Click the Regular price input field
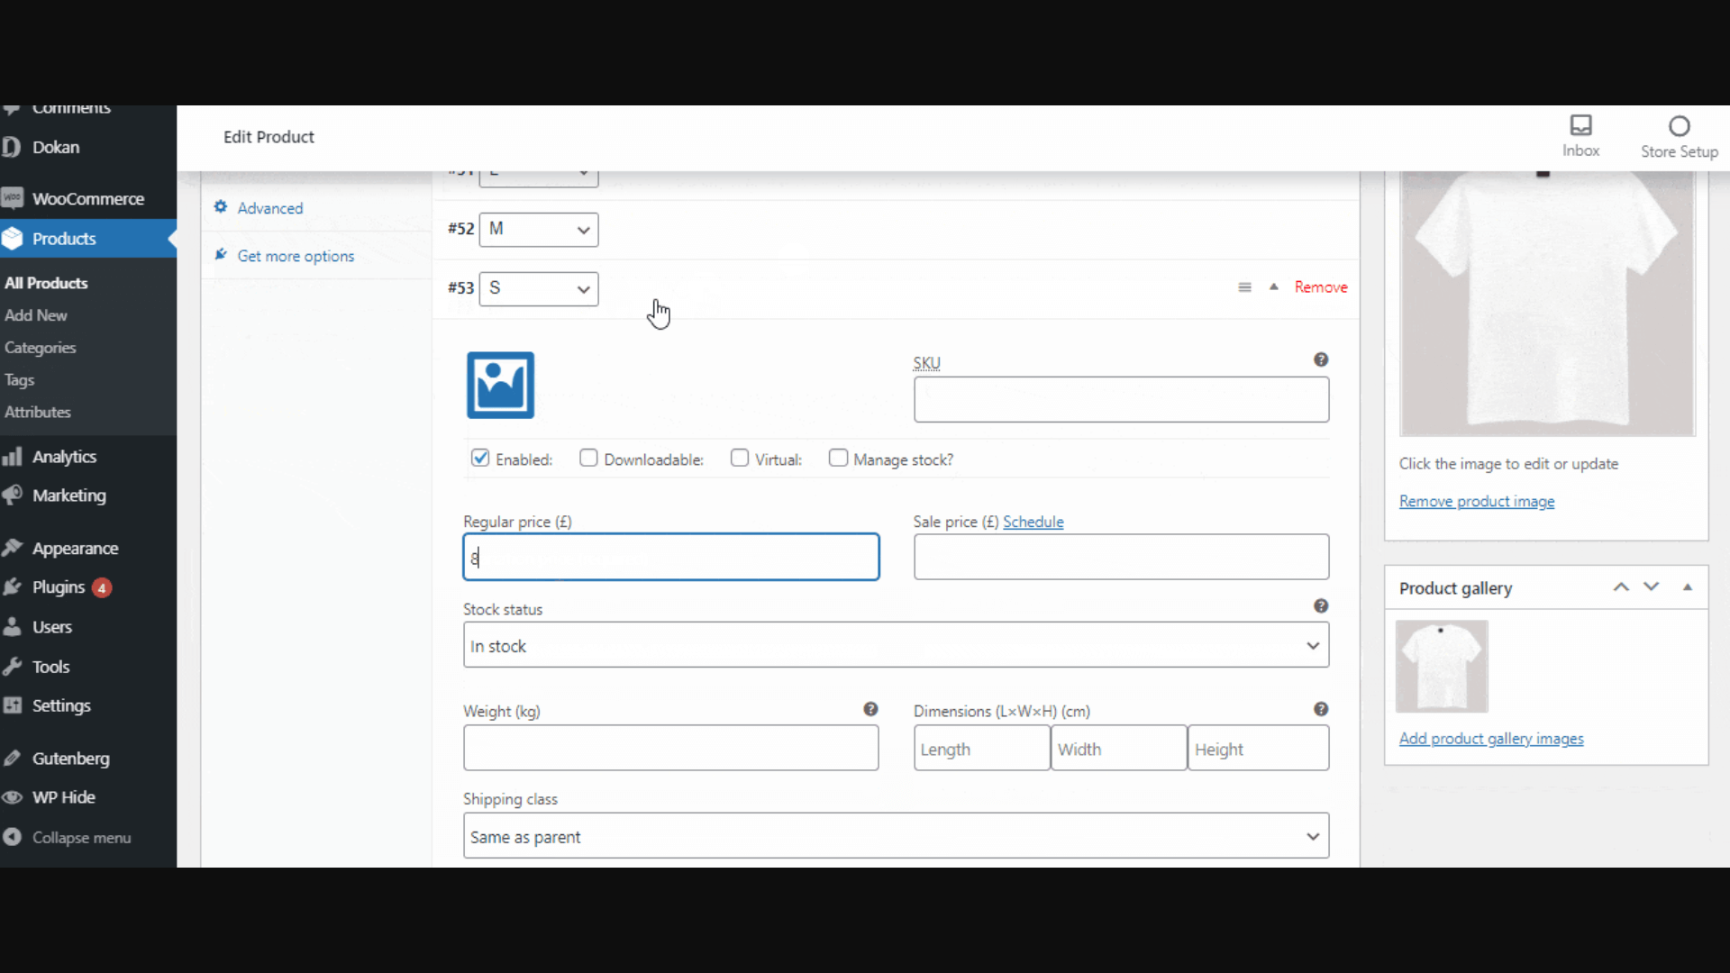This screenshot has width=1730, height=973. coord(670,557)
